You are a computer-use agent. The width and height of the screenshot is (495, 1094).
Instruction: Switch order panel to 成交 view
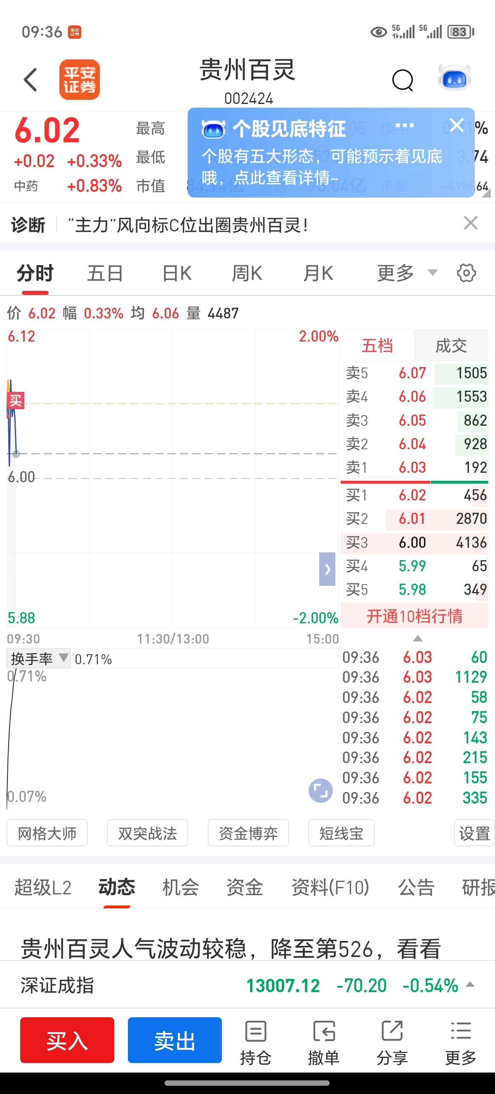[451, 346]
